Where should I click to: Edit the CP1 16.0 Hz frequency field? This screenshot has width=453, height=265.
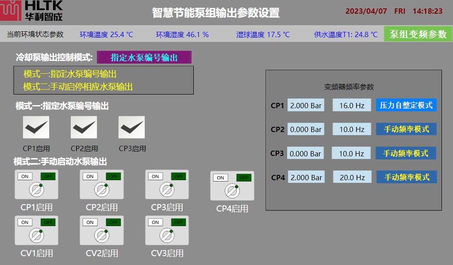pos(352,105)
